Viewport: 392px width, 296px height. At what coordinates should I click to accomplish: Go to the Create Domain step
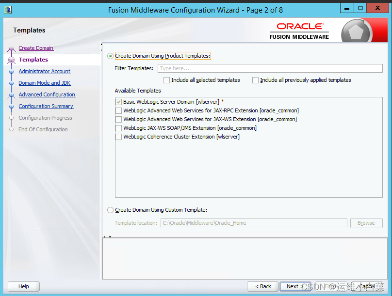point(36,48)
